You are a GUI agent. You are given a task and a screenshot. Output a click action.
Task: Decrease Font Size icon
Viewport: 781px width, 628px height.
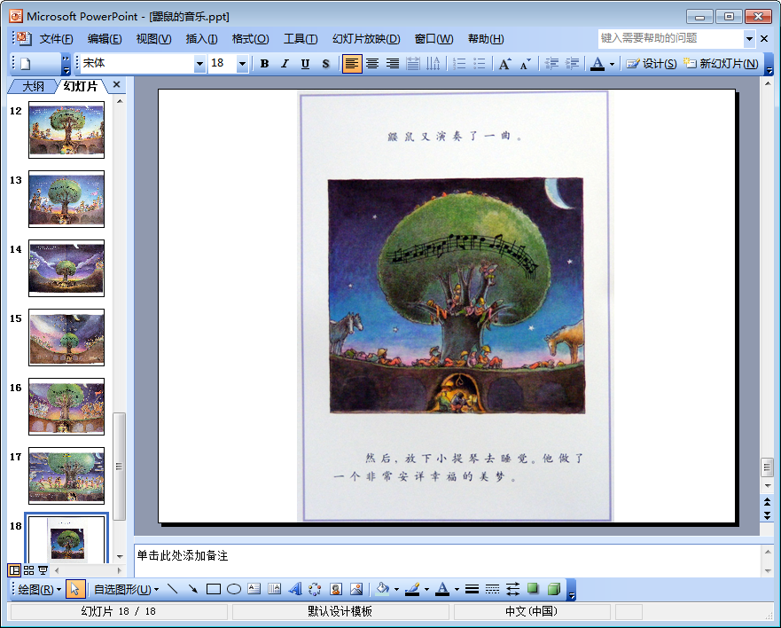pyautogui.click(x=525, y=64)
